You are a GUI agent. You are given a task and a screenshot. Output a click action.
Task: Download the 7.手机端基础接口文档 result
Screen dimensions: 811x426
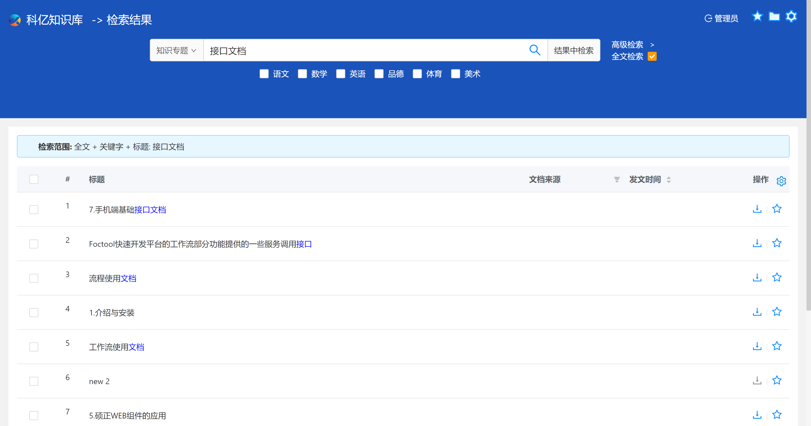[757, 209]
